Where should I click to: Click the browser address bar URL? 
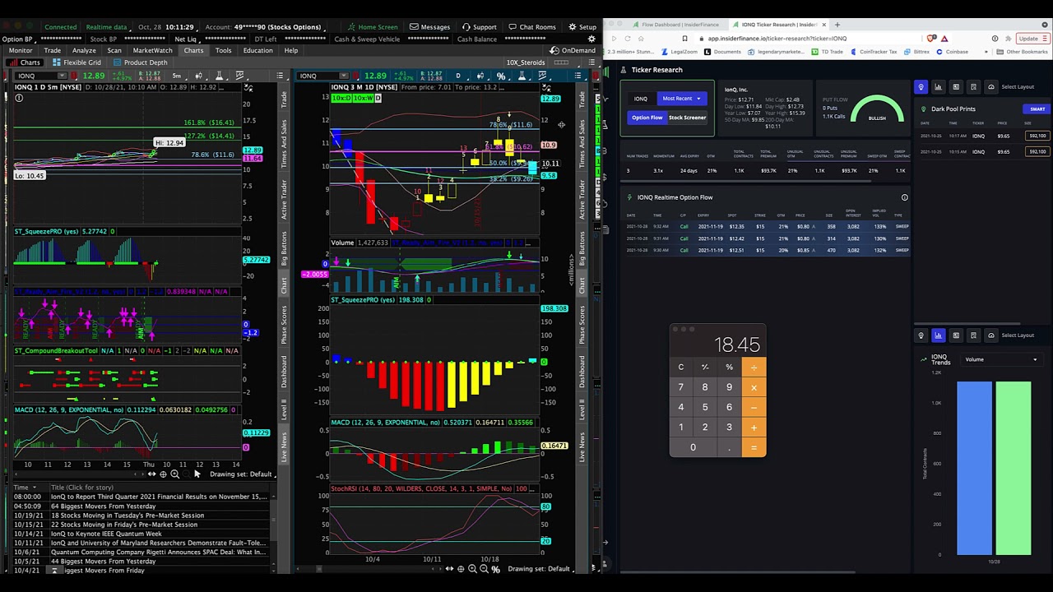(777, 39)
